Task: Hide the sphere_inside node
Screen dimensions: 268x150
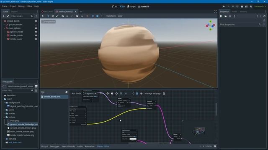Action: (36, 32)
